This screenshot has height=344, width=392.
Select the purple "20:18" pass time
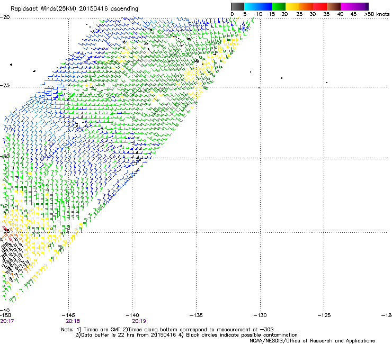click(x=73, y=321)
